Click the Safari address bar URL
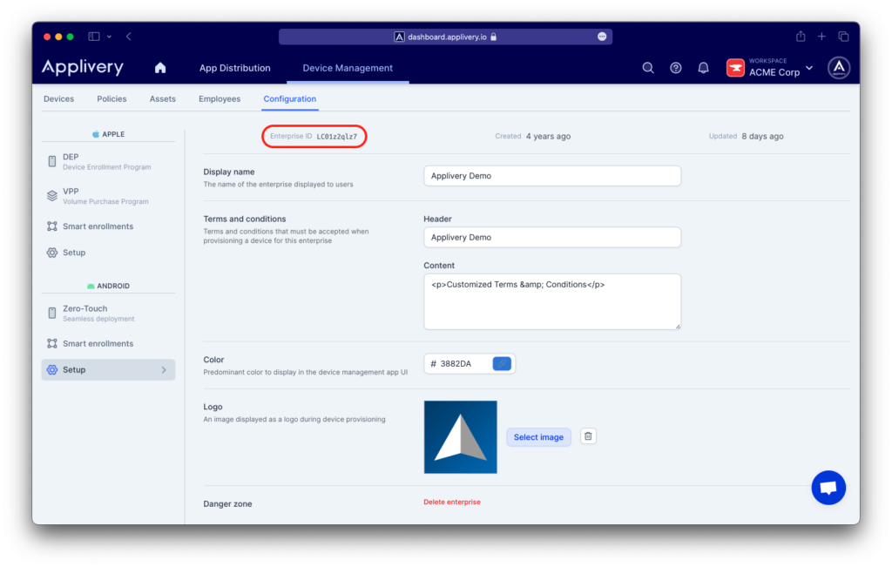Viewport: 892px width, 567px height. click(x=447, y=37)
